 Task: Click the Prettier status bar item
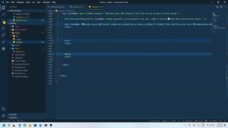click(x=213, y=121)
